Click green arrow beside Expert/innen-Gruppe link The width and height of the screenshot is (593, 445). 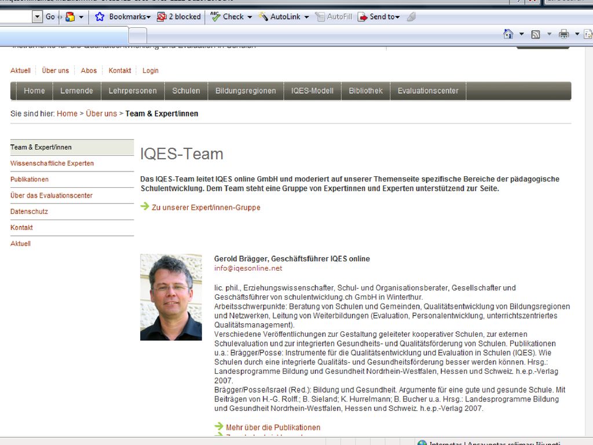[x=145, y=206]
